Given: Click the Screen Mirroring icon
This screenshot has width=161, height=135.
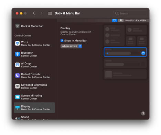Looking at the screenshot, I should pyautogui.click(x=18, y=97).
